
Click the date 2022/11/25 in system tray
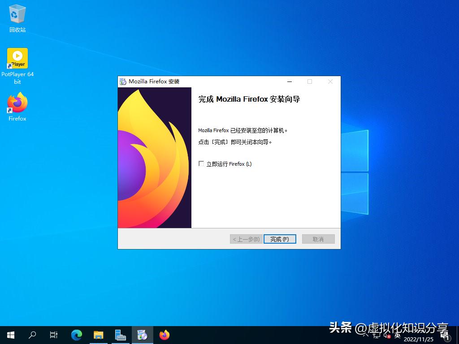(420, 339)
